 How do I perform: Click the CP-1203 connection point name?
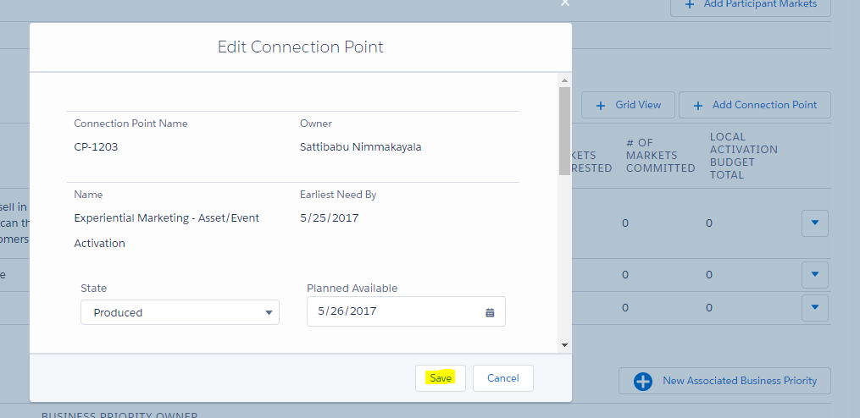point(96,146)
